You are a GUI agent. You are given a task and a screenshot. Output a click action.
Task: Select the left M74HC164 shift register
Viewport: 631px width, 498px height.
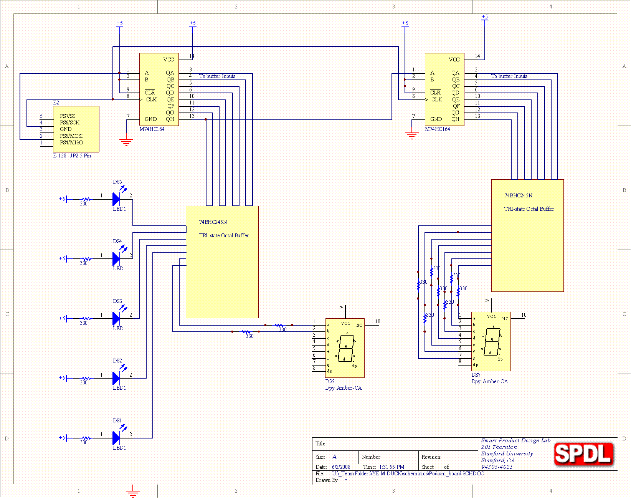click(x=159, y=89)
